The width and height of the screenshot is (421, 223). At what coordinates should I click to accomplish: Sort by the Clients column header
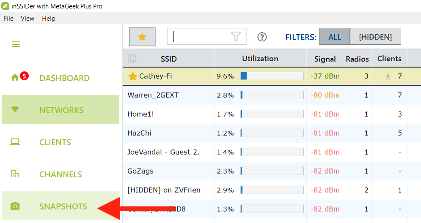[x=389, y=59]
